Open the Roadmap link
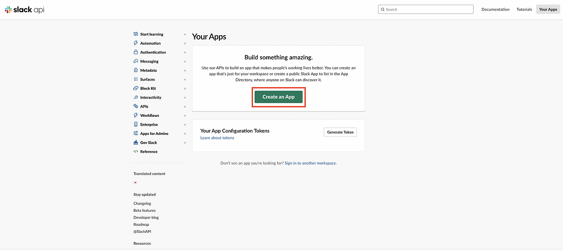This screenshot has height=250, width=563. [141, 225]
